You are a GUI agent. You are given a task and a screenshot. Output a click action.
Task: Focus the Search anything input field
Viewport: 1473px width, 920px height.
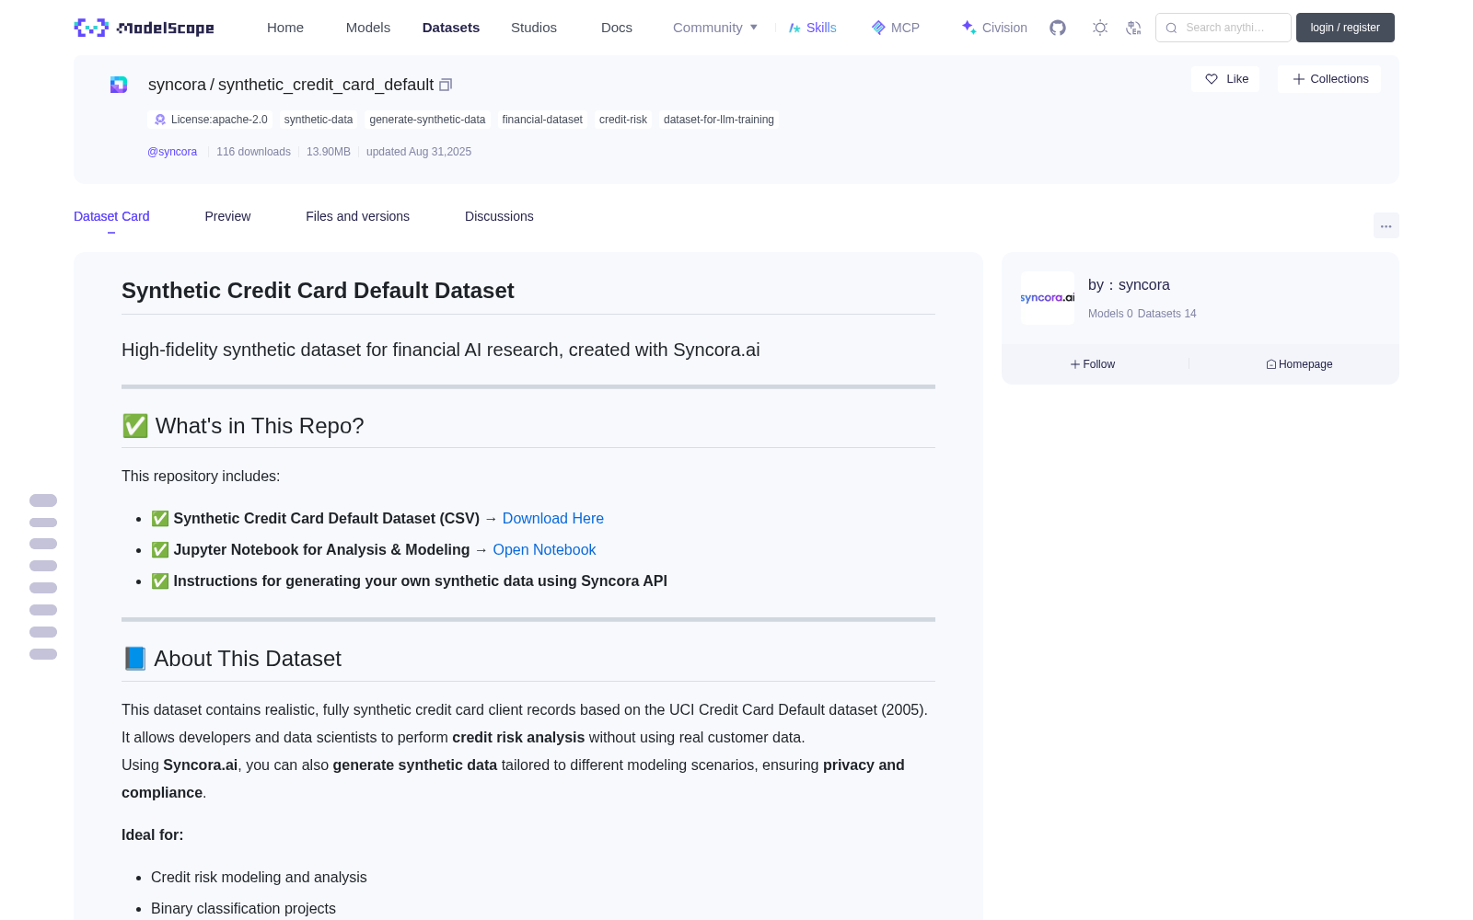point(1224,28)
